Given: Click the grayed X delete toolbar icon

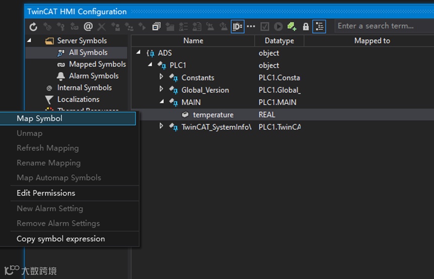Looking at the screenshot, I should point(102,27).
